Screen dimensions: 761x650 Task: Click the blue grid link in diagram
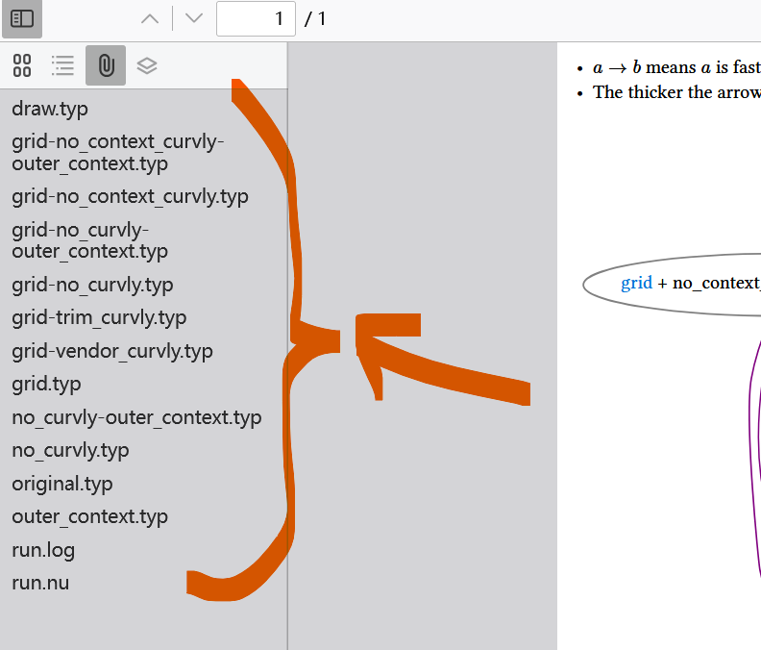click(636, 283)
